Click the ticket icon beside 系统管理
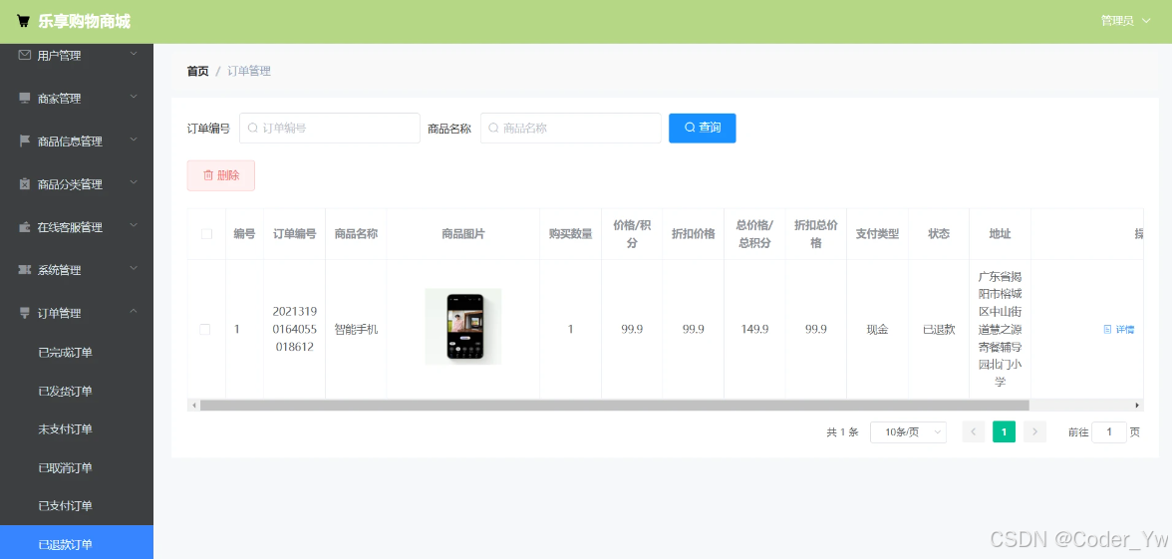Image resolution: width=1172 pixels, height=559 pixels. (x=25, y=270)
